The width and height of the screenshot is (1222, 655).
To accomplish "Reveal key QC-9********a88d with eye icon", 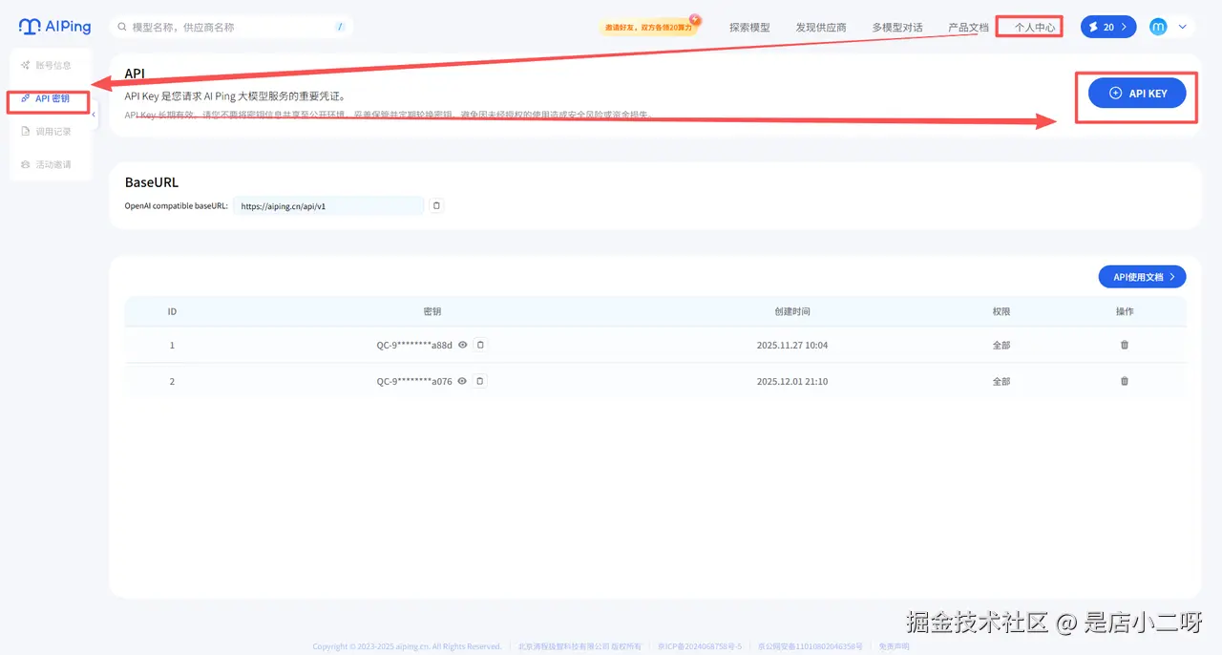I will pos(463,345).
